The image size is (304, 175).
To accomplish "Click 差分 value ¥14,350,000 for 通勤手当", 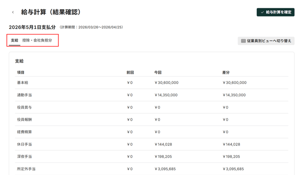I will click(x=234, y=95).
